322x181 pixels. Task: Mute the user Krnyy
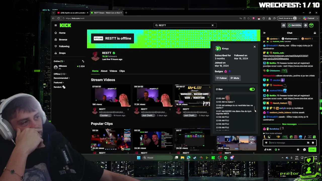(235, 78)
